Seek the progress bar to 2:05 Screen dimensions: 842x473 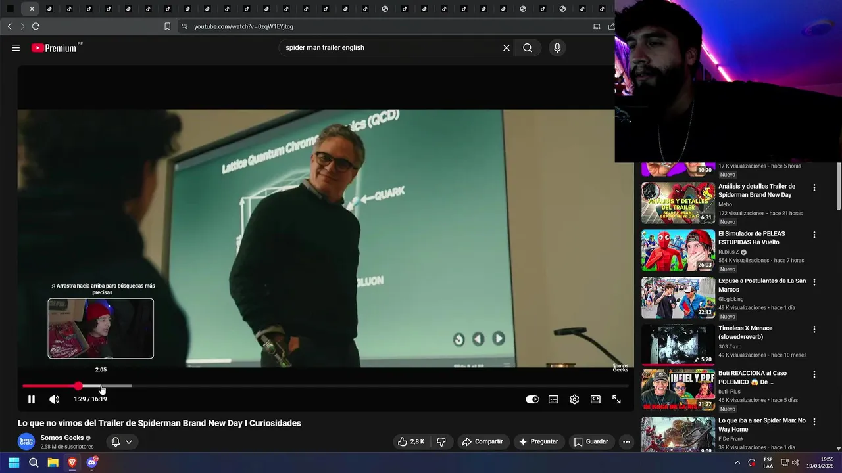(x=101, y=386)
